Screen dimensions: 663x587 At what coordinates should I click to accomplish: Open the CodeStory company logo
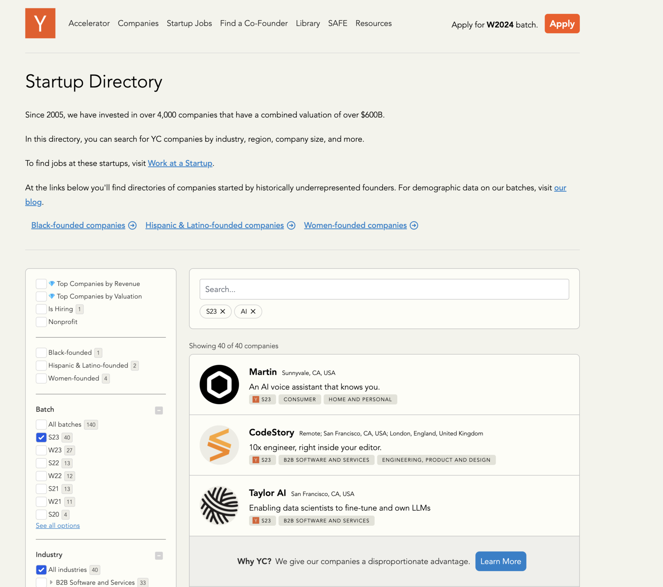[219, 445]
